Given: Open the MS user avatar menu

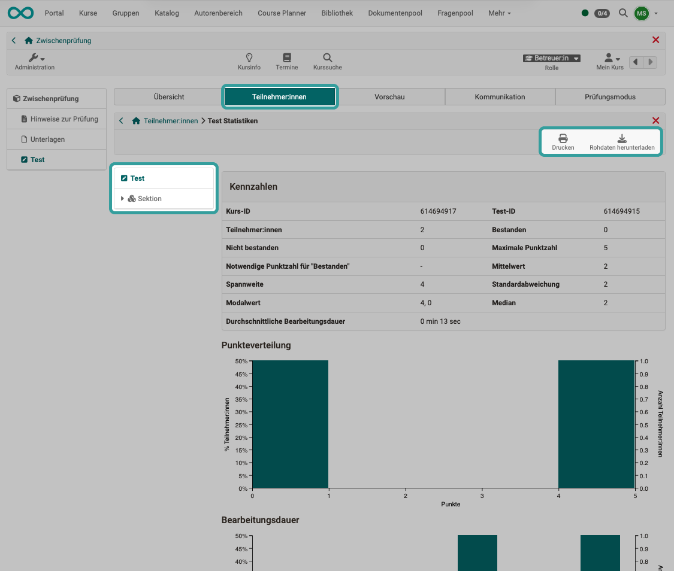Looking at the screenshot, I should click(640, 13).
